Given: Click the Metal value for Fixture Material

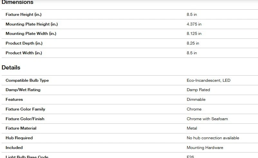Looking at the screenshot, I should (192, 128).
